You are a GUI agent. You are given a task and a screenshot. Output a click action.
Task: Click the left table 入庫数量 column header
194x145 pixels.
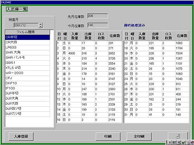[x=74, y=36]
